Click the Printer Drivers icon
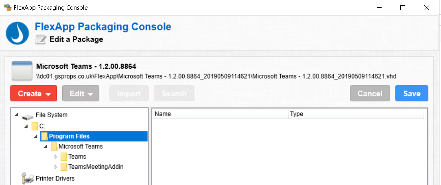This screenshot has width=441, height=185. [x=28, y=178]
